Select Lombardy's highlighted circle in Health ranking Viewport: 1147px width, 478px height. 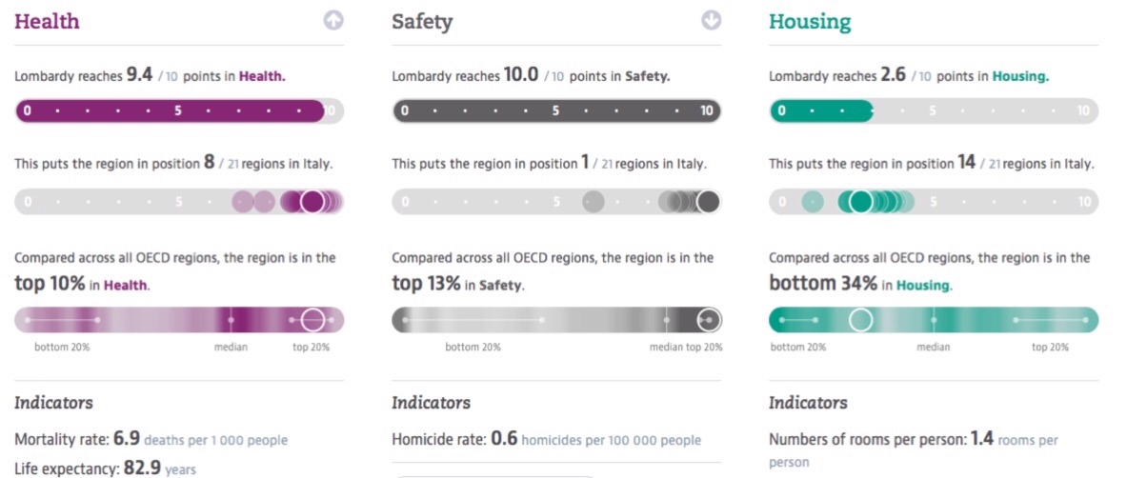[312, 202]
